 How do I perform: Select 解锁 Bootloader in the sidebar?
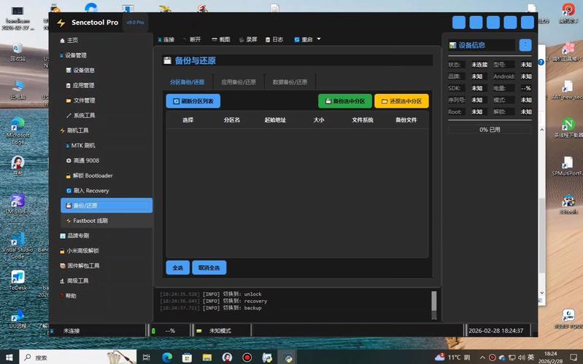[92, 175]
